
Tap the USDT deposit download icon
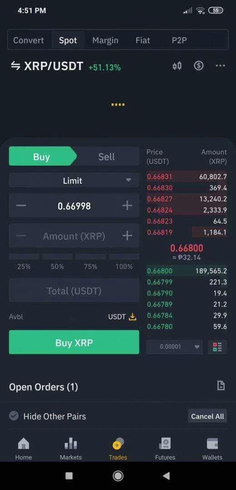pos(133,317)
